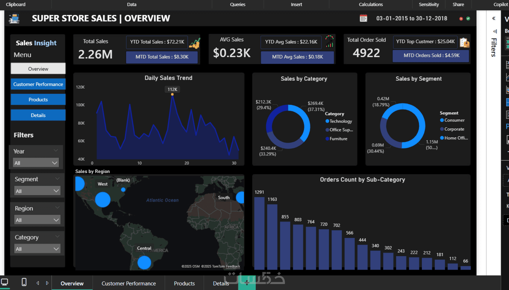This screenshot has width=509, height=290.
Task: Click the red cancel circle icon
Action: click(461, 19)
